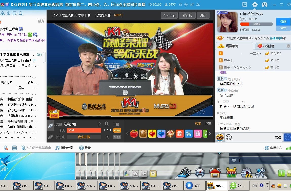291x191 pixels.
Task: Send the 霸 gift tile
Action: click(x=179, y=134)
